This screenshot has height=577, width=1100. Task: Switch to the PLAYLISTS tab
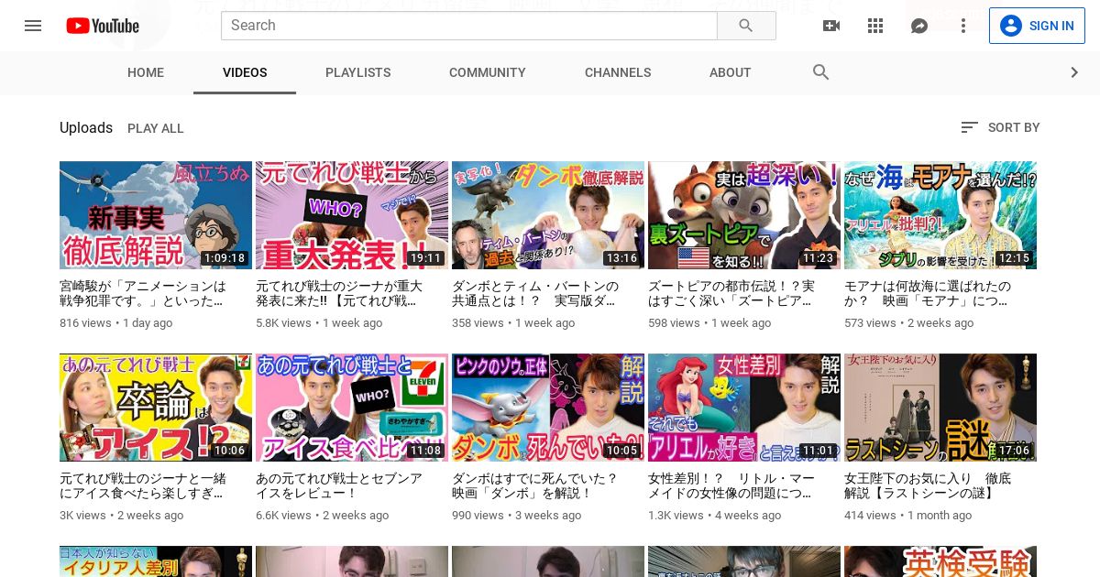pos(357,72)
